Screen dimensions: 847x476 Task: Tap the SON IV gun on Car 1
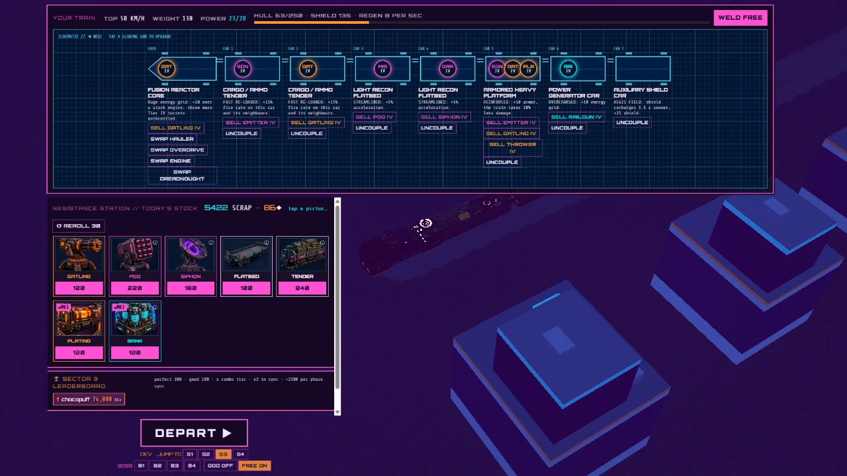point(242,68)
